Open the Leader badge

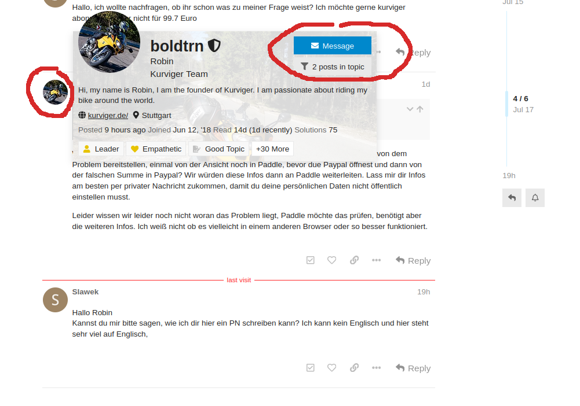point(101,149)
